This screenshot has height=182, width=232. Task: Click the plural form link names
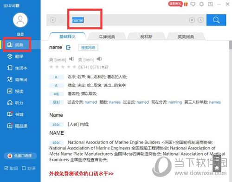[x=115, y=102]
